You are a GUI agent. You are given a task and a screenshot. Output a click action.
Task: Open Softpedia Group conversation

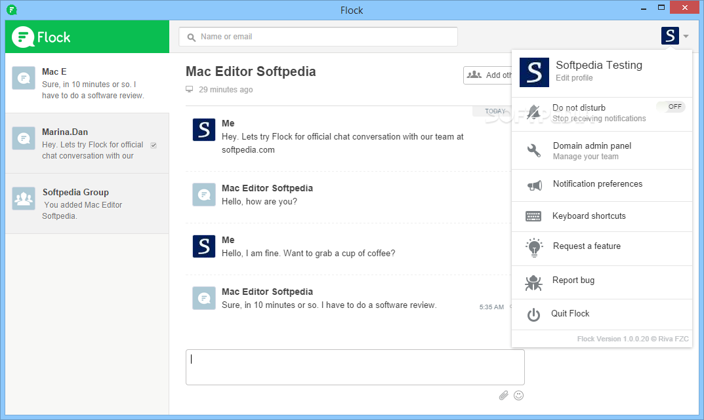(87, 204)
